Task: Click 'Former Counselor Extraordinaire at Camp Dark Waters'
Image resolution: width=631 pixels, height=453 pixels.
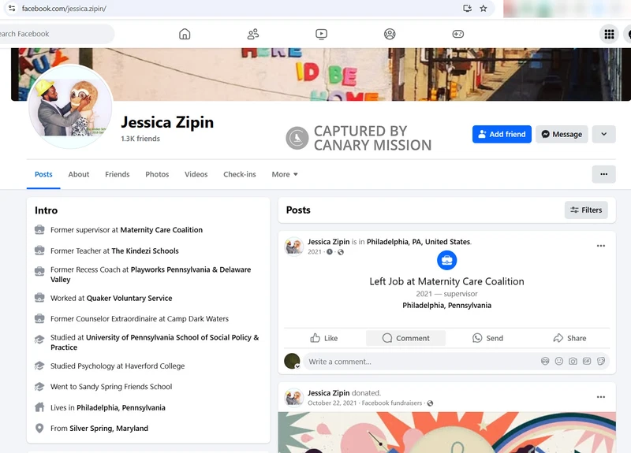Action: (140, 319)
